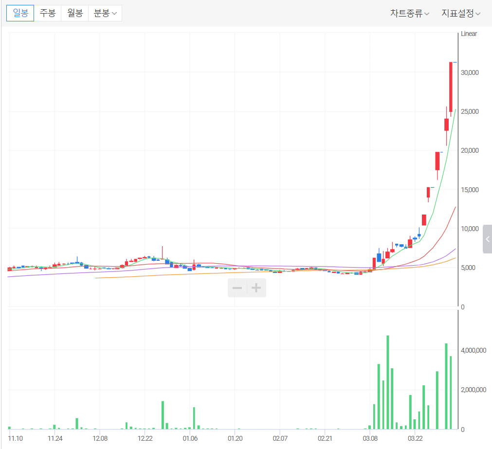Click the 11.10 date label
492x449 pixels.
pos(16,438)
